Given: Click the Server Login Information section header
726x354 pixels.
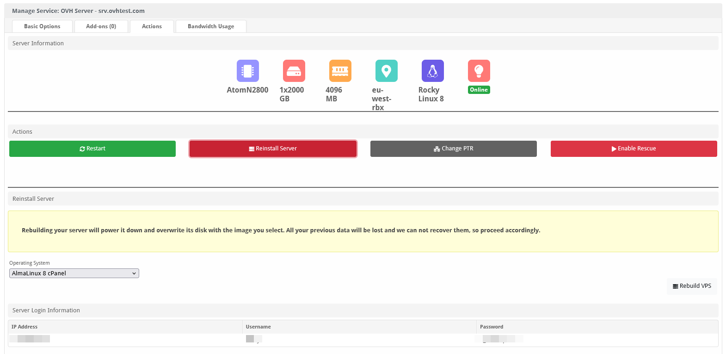Looking at the screenshot, I should tap(363, 311).
